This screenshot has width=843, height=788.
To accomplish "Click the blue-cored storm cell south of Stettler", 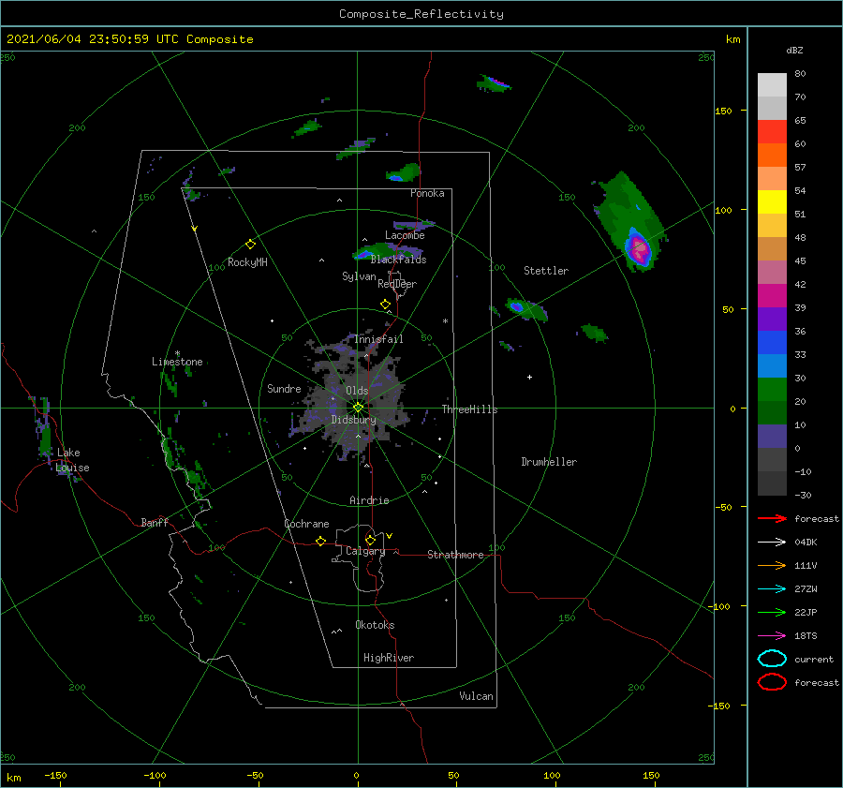I will [517, 307].
